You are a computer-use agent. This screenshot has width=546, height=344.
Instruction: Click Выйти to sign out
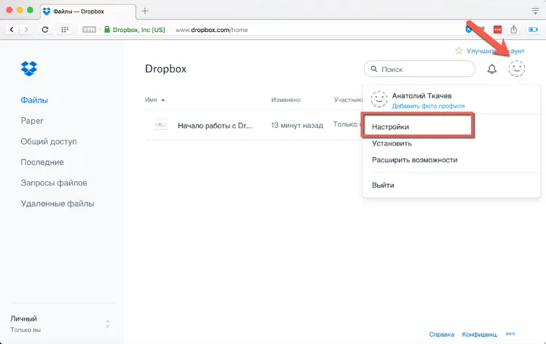[x=383, y=185]
